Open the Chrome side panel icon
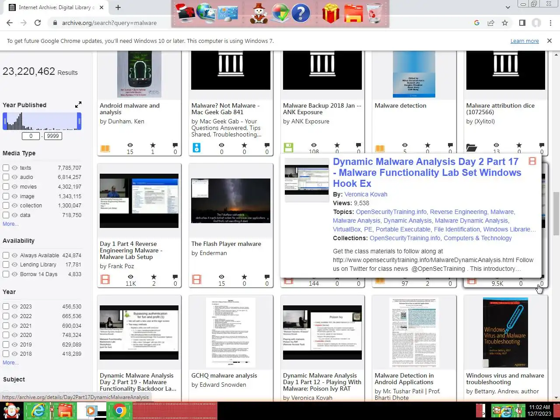This screenshot has height=420, width=560. pyautogui.click(x=522, y=23)
